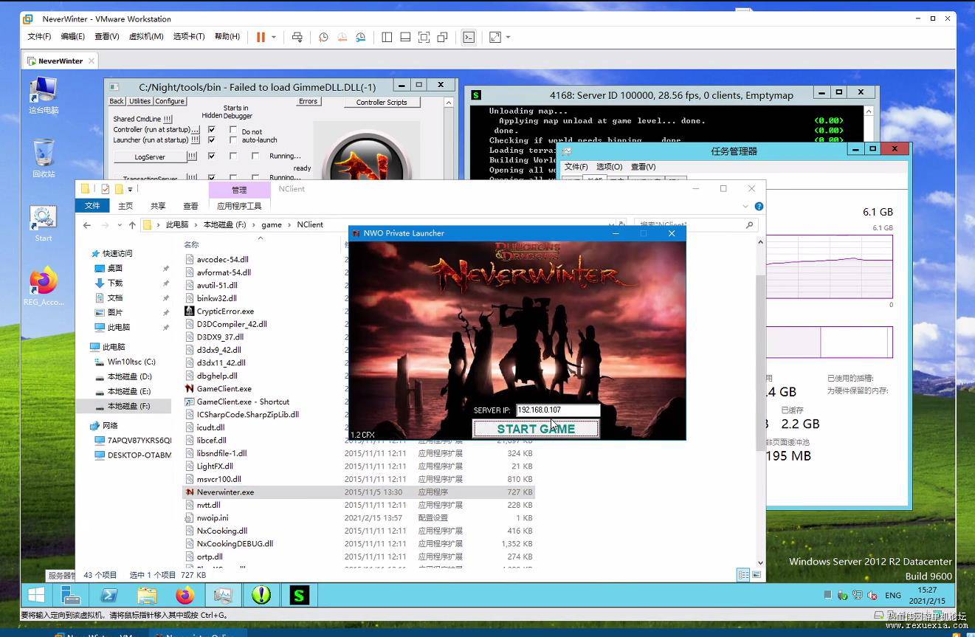Select GameClient.exe in the file list

(x=224, y=389)
